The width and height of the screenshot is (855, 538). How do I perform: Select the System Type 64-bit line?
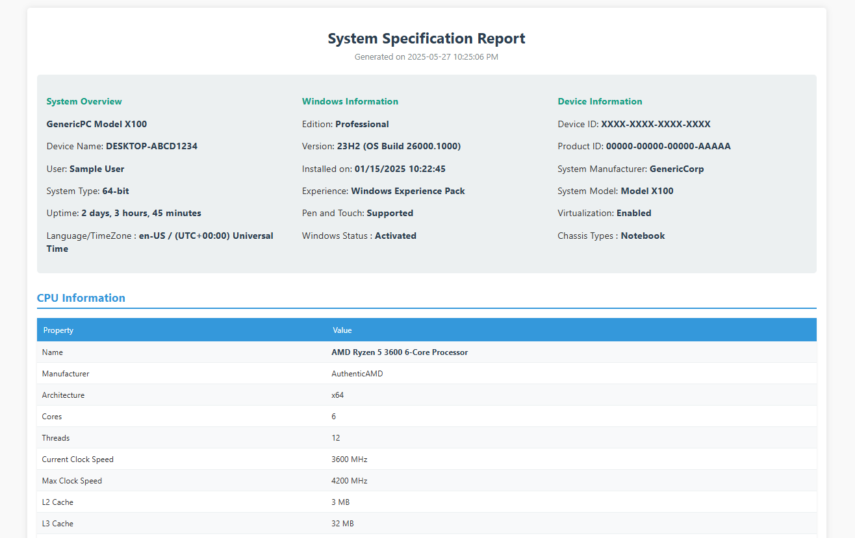click(88, 191)
